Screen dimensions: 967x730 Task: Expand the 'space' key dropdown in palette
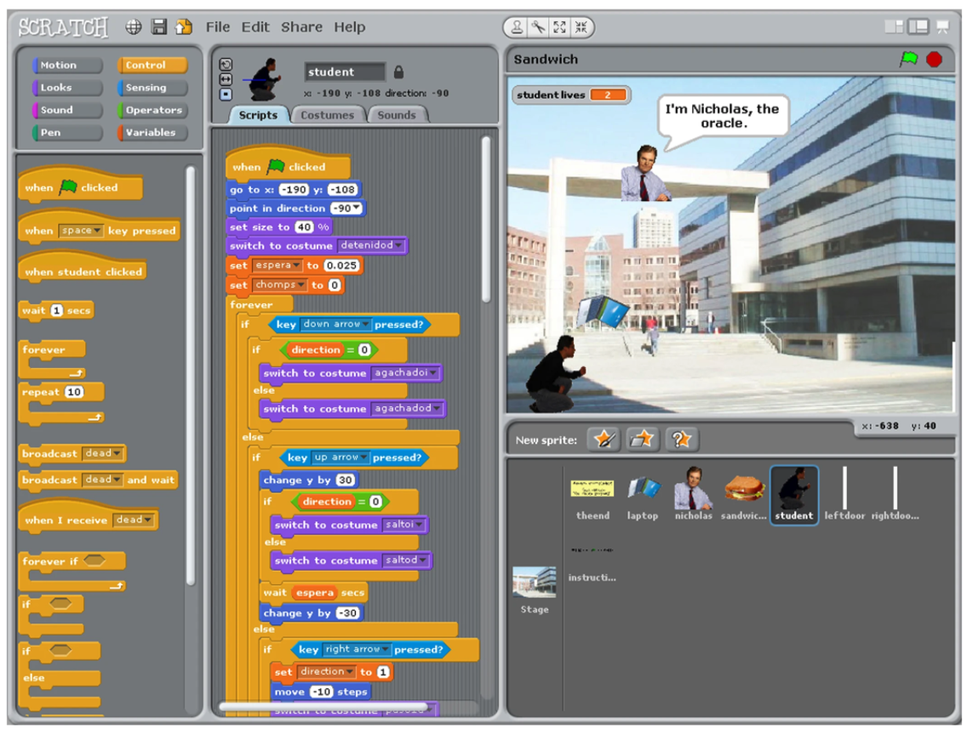point(98,231)
